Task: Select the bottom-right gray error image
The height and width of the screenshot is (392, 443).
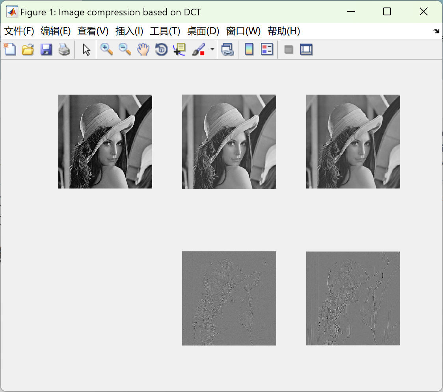Action: [x=353, y=298]
